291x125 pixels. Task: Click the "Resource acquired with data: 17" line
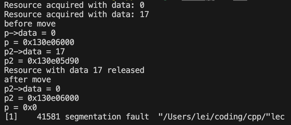[77, 15]
